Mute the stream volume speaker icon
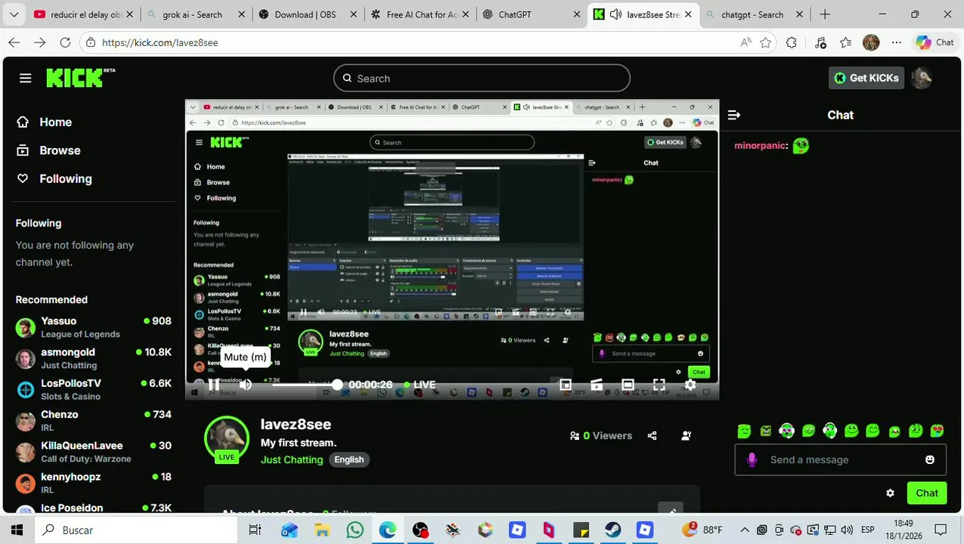964x544 pixels. (x=245, y=385)
